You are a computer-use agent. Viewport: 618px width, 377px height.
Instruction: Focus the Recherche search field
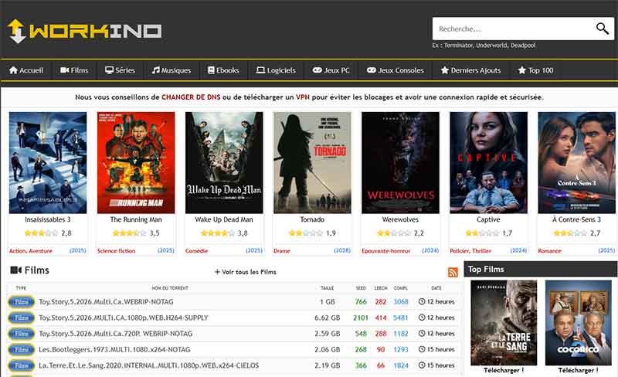[512, 29]
